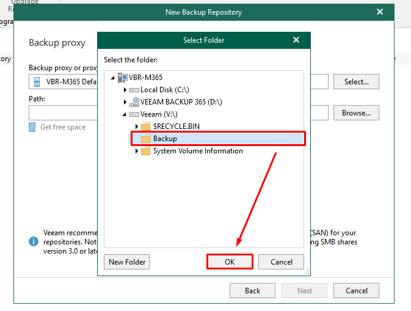Create a New Folder

pyautogui.click(x=127, y=262)
